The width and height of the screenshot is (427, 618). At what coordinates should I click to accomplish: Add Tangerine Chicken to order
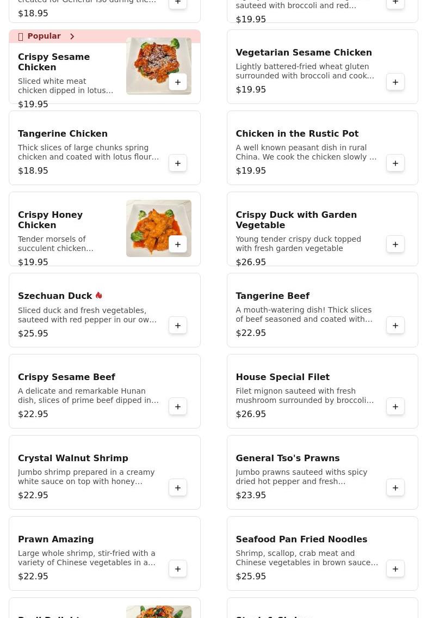(178, 163)
